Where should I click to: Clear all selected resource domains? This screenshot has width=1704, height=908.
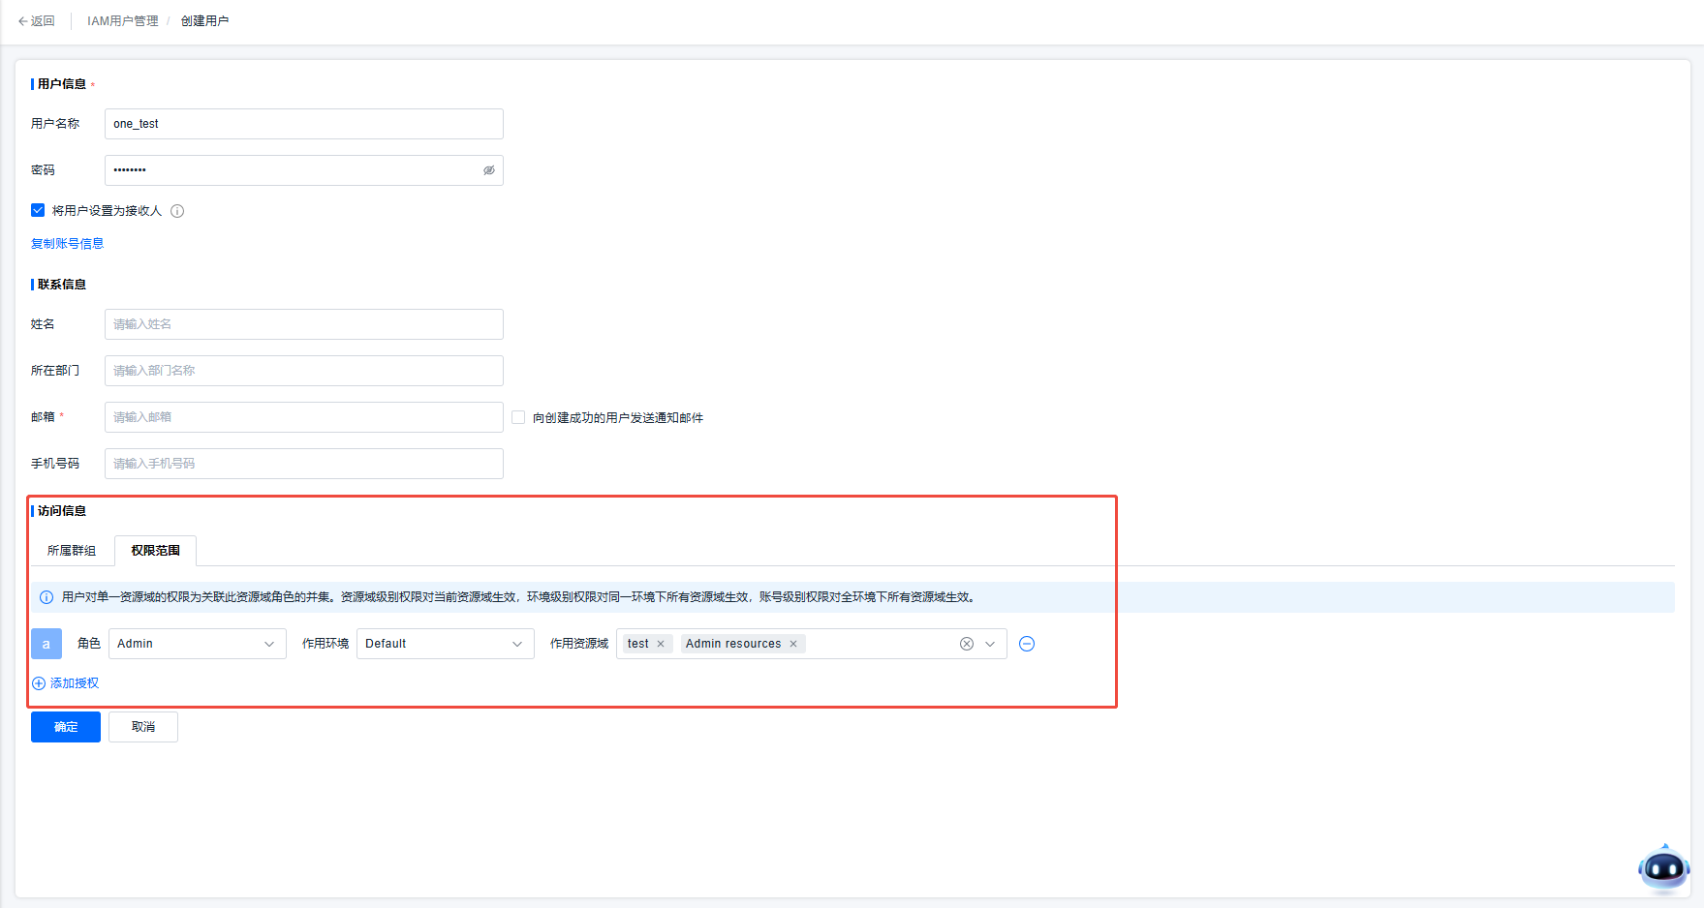pyautogui.click(x=966, y=644)
